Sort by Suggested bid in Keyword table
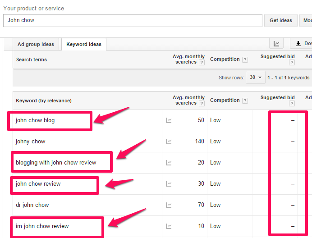The height and width of the screenshot is (238, 312). [x=278, y=97]
